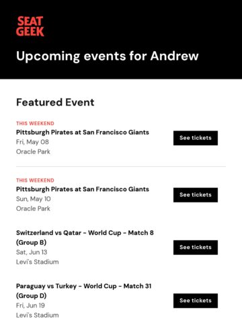The width and height of the screenshot is (242, 323).
Task: Select the Sun, May 10 date text
Action: (x=34, y=199)
